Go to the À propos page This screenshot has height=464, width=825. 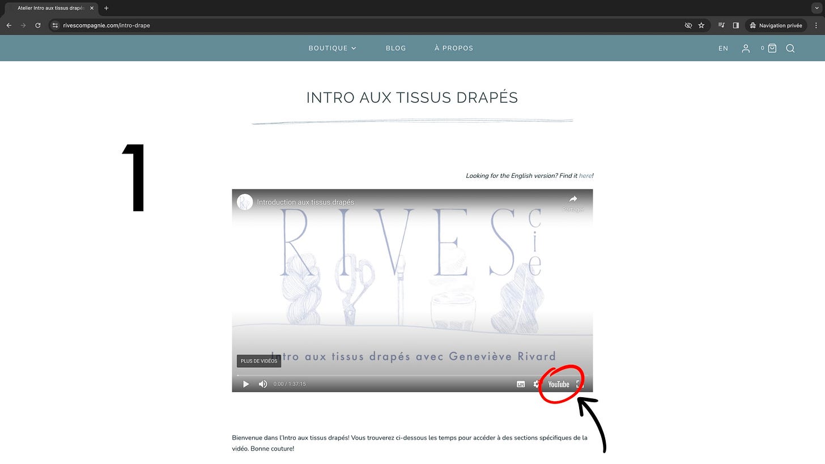pyautogui.click(x=454, y=48)
